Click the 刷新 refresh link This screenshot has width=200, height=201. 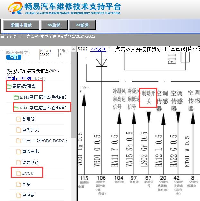[40, 78]
